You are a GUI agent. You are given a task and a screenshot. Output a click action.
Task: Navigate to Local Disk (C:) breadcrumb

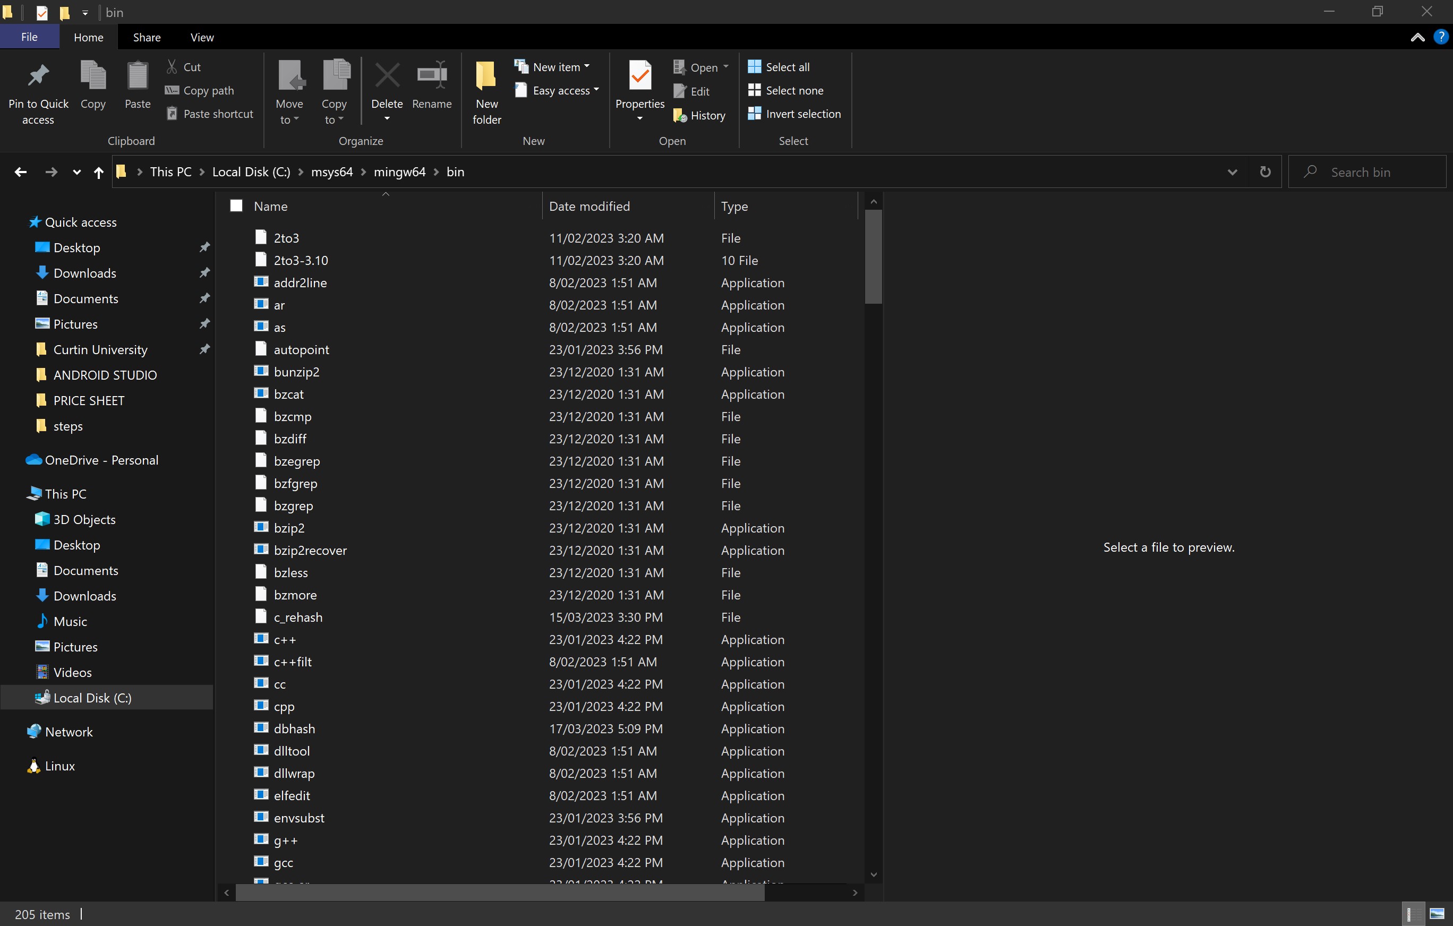tap(251, 172)
